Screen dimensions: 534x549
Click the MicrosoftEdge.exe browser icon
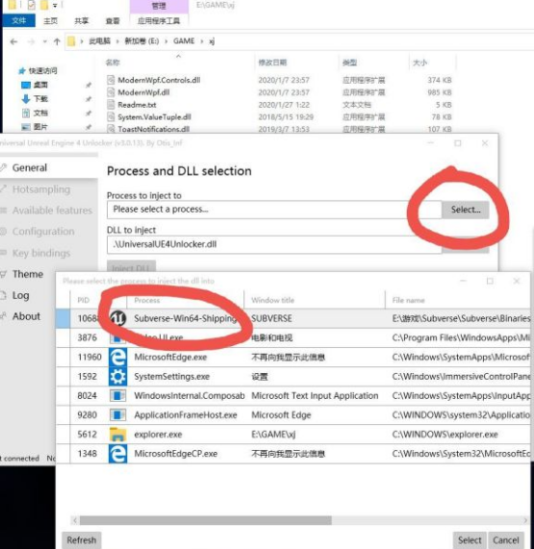[x=118, y=357]
